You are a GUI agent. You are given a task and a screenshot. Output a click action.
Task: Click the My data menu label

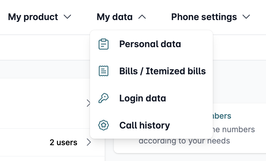[115, 17]
